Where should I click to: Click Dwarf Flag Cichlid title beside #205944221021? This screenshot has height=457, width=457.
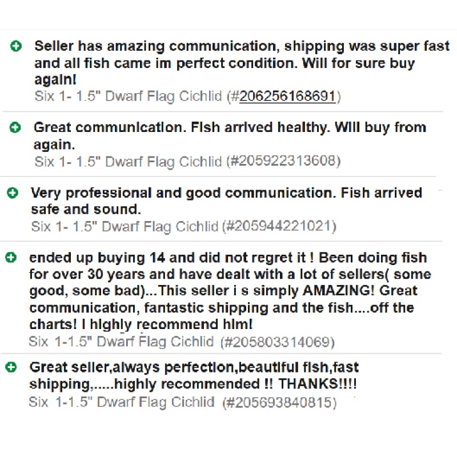(x=125, y=226)
